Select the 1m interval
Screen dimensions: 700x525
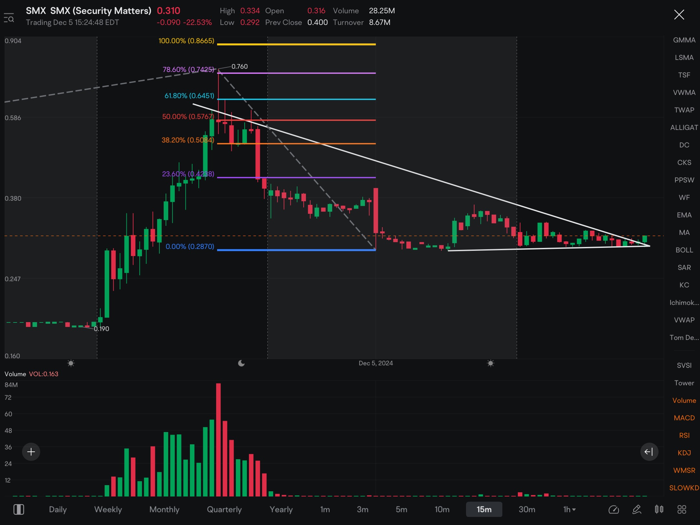[x=325, y=509]
